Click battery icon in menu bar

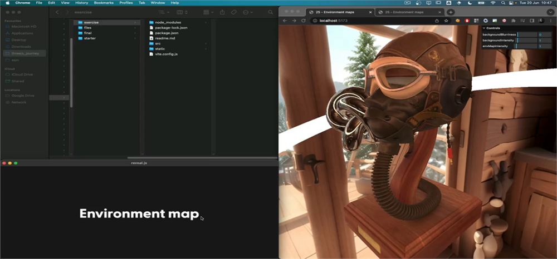[481, 2]
